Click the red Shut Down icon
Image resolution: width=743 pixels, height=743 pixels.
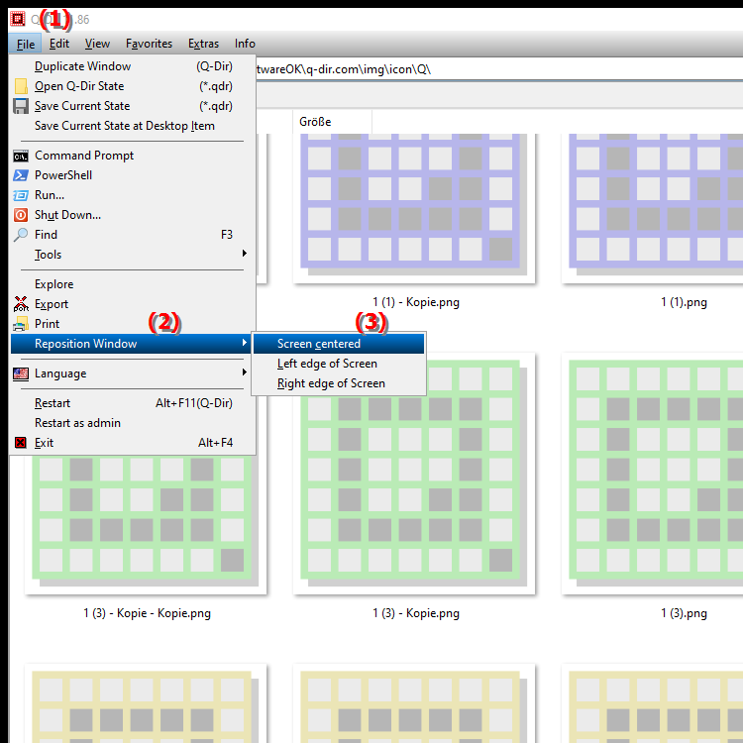point(21,215)
